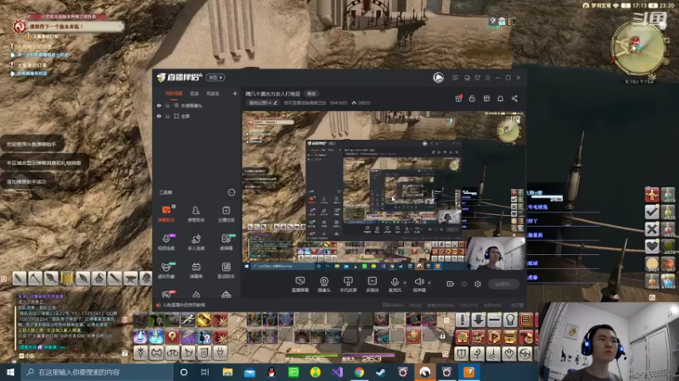Open the 多人连麦 multi-person link tool
Viewport: 679px width, 381px height.
196,242
